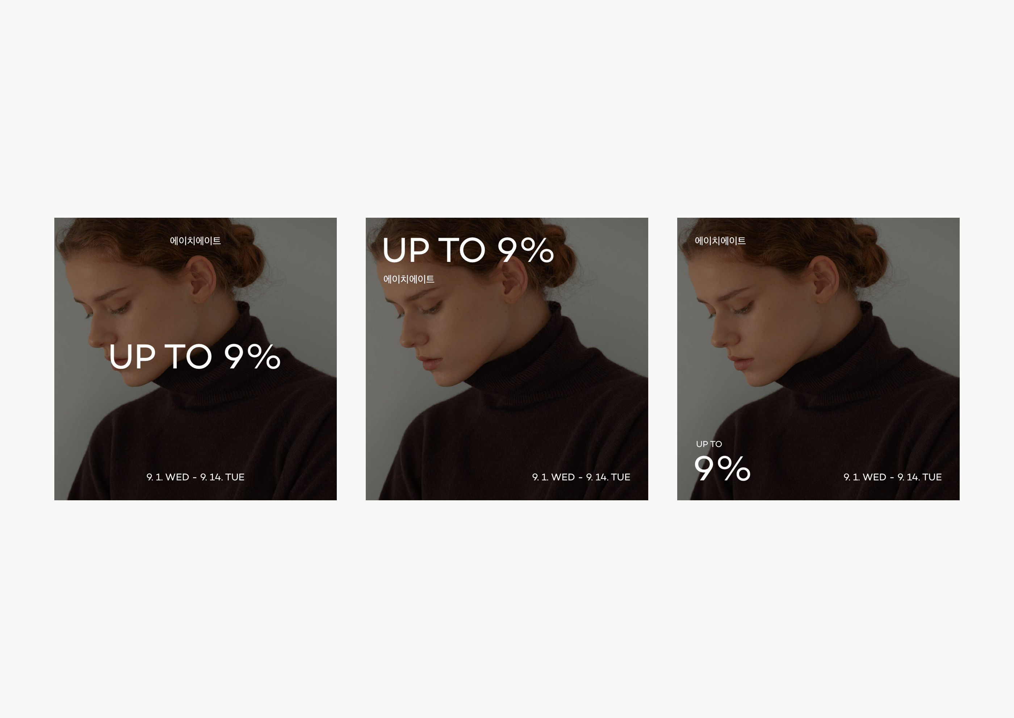Click the centered date range in first banner
1014x718 pixels.
195,477
